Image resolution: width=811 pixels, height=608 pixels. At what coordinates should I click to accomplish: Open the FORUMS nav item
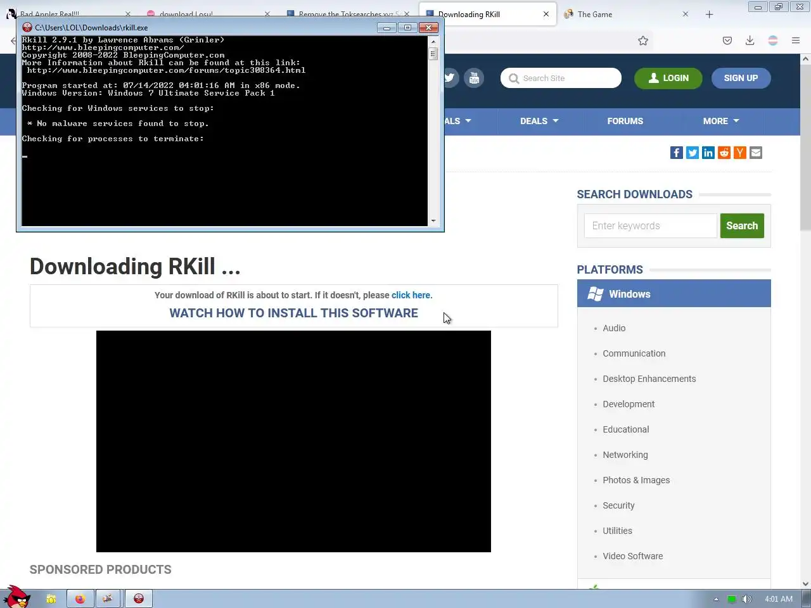(x=625, y=121)
